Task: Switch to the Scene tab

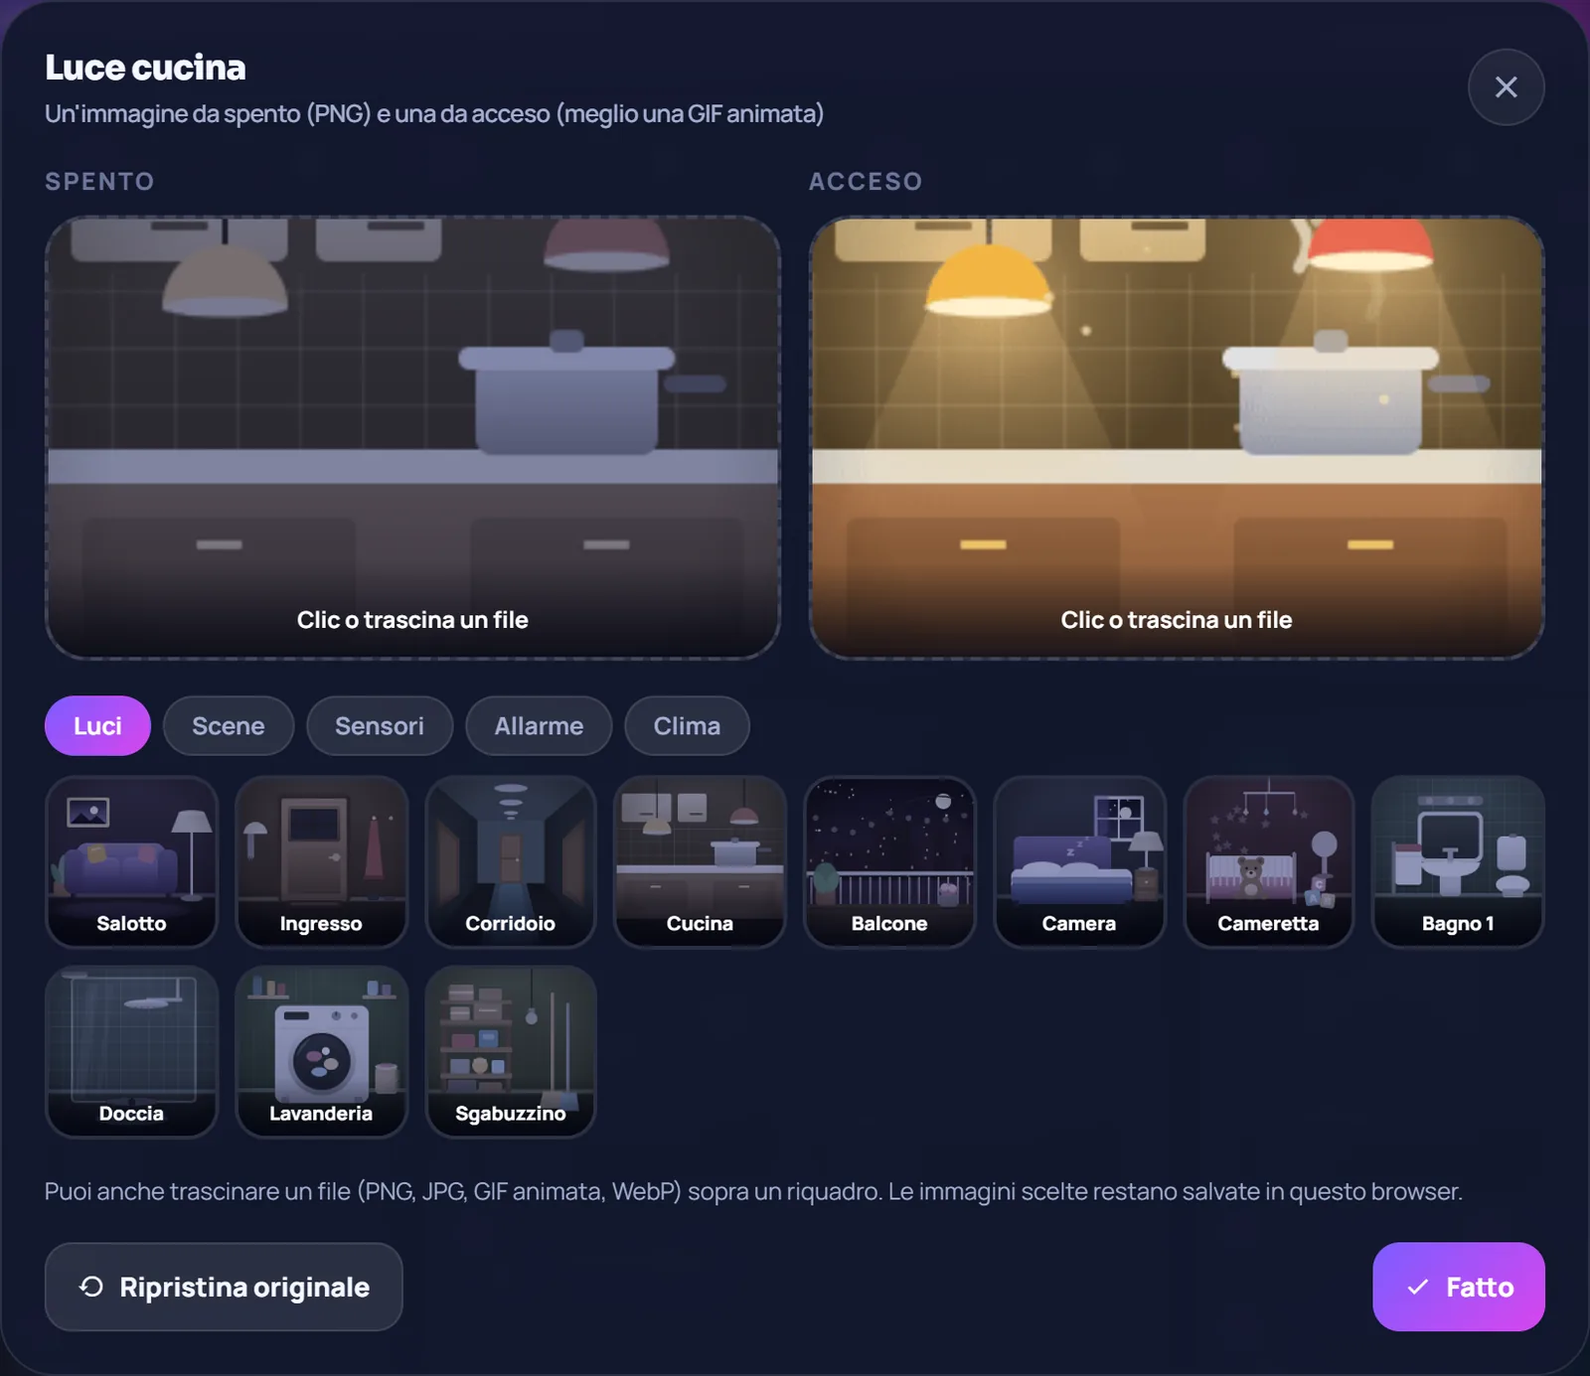Action: tap(229, 726)
